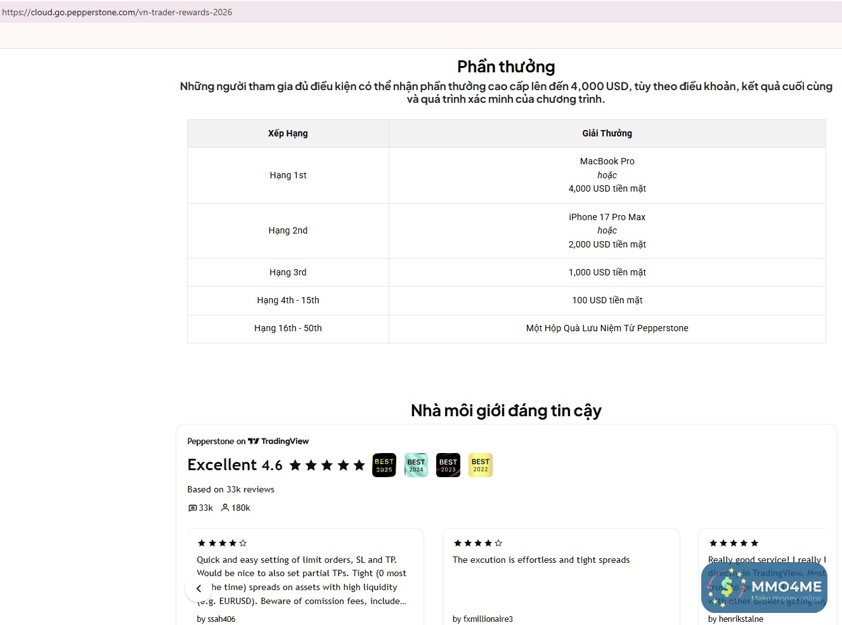The height and width of the screenshot is (625, 842).
Task: Click the 'Xếp Hạng' column header
Action: pos(288,133)
